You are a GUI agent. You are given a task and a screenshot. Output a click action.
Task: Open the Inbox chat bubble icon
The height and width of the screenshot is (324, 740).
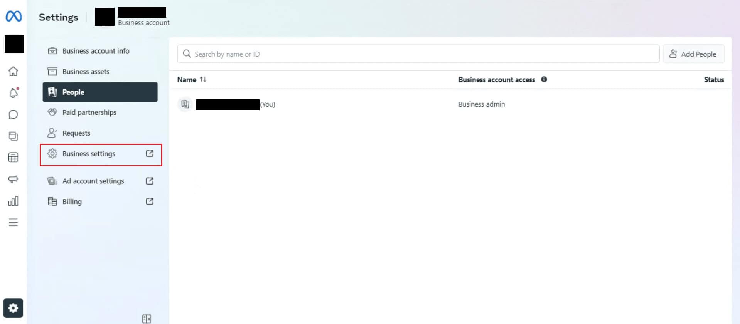(13, 114)
